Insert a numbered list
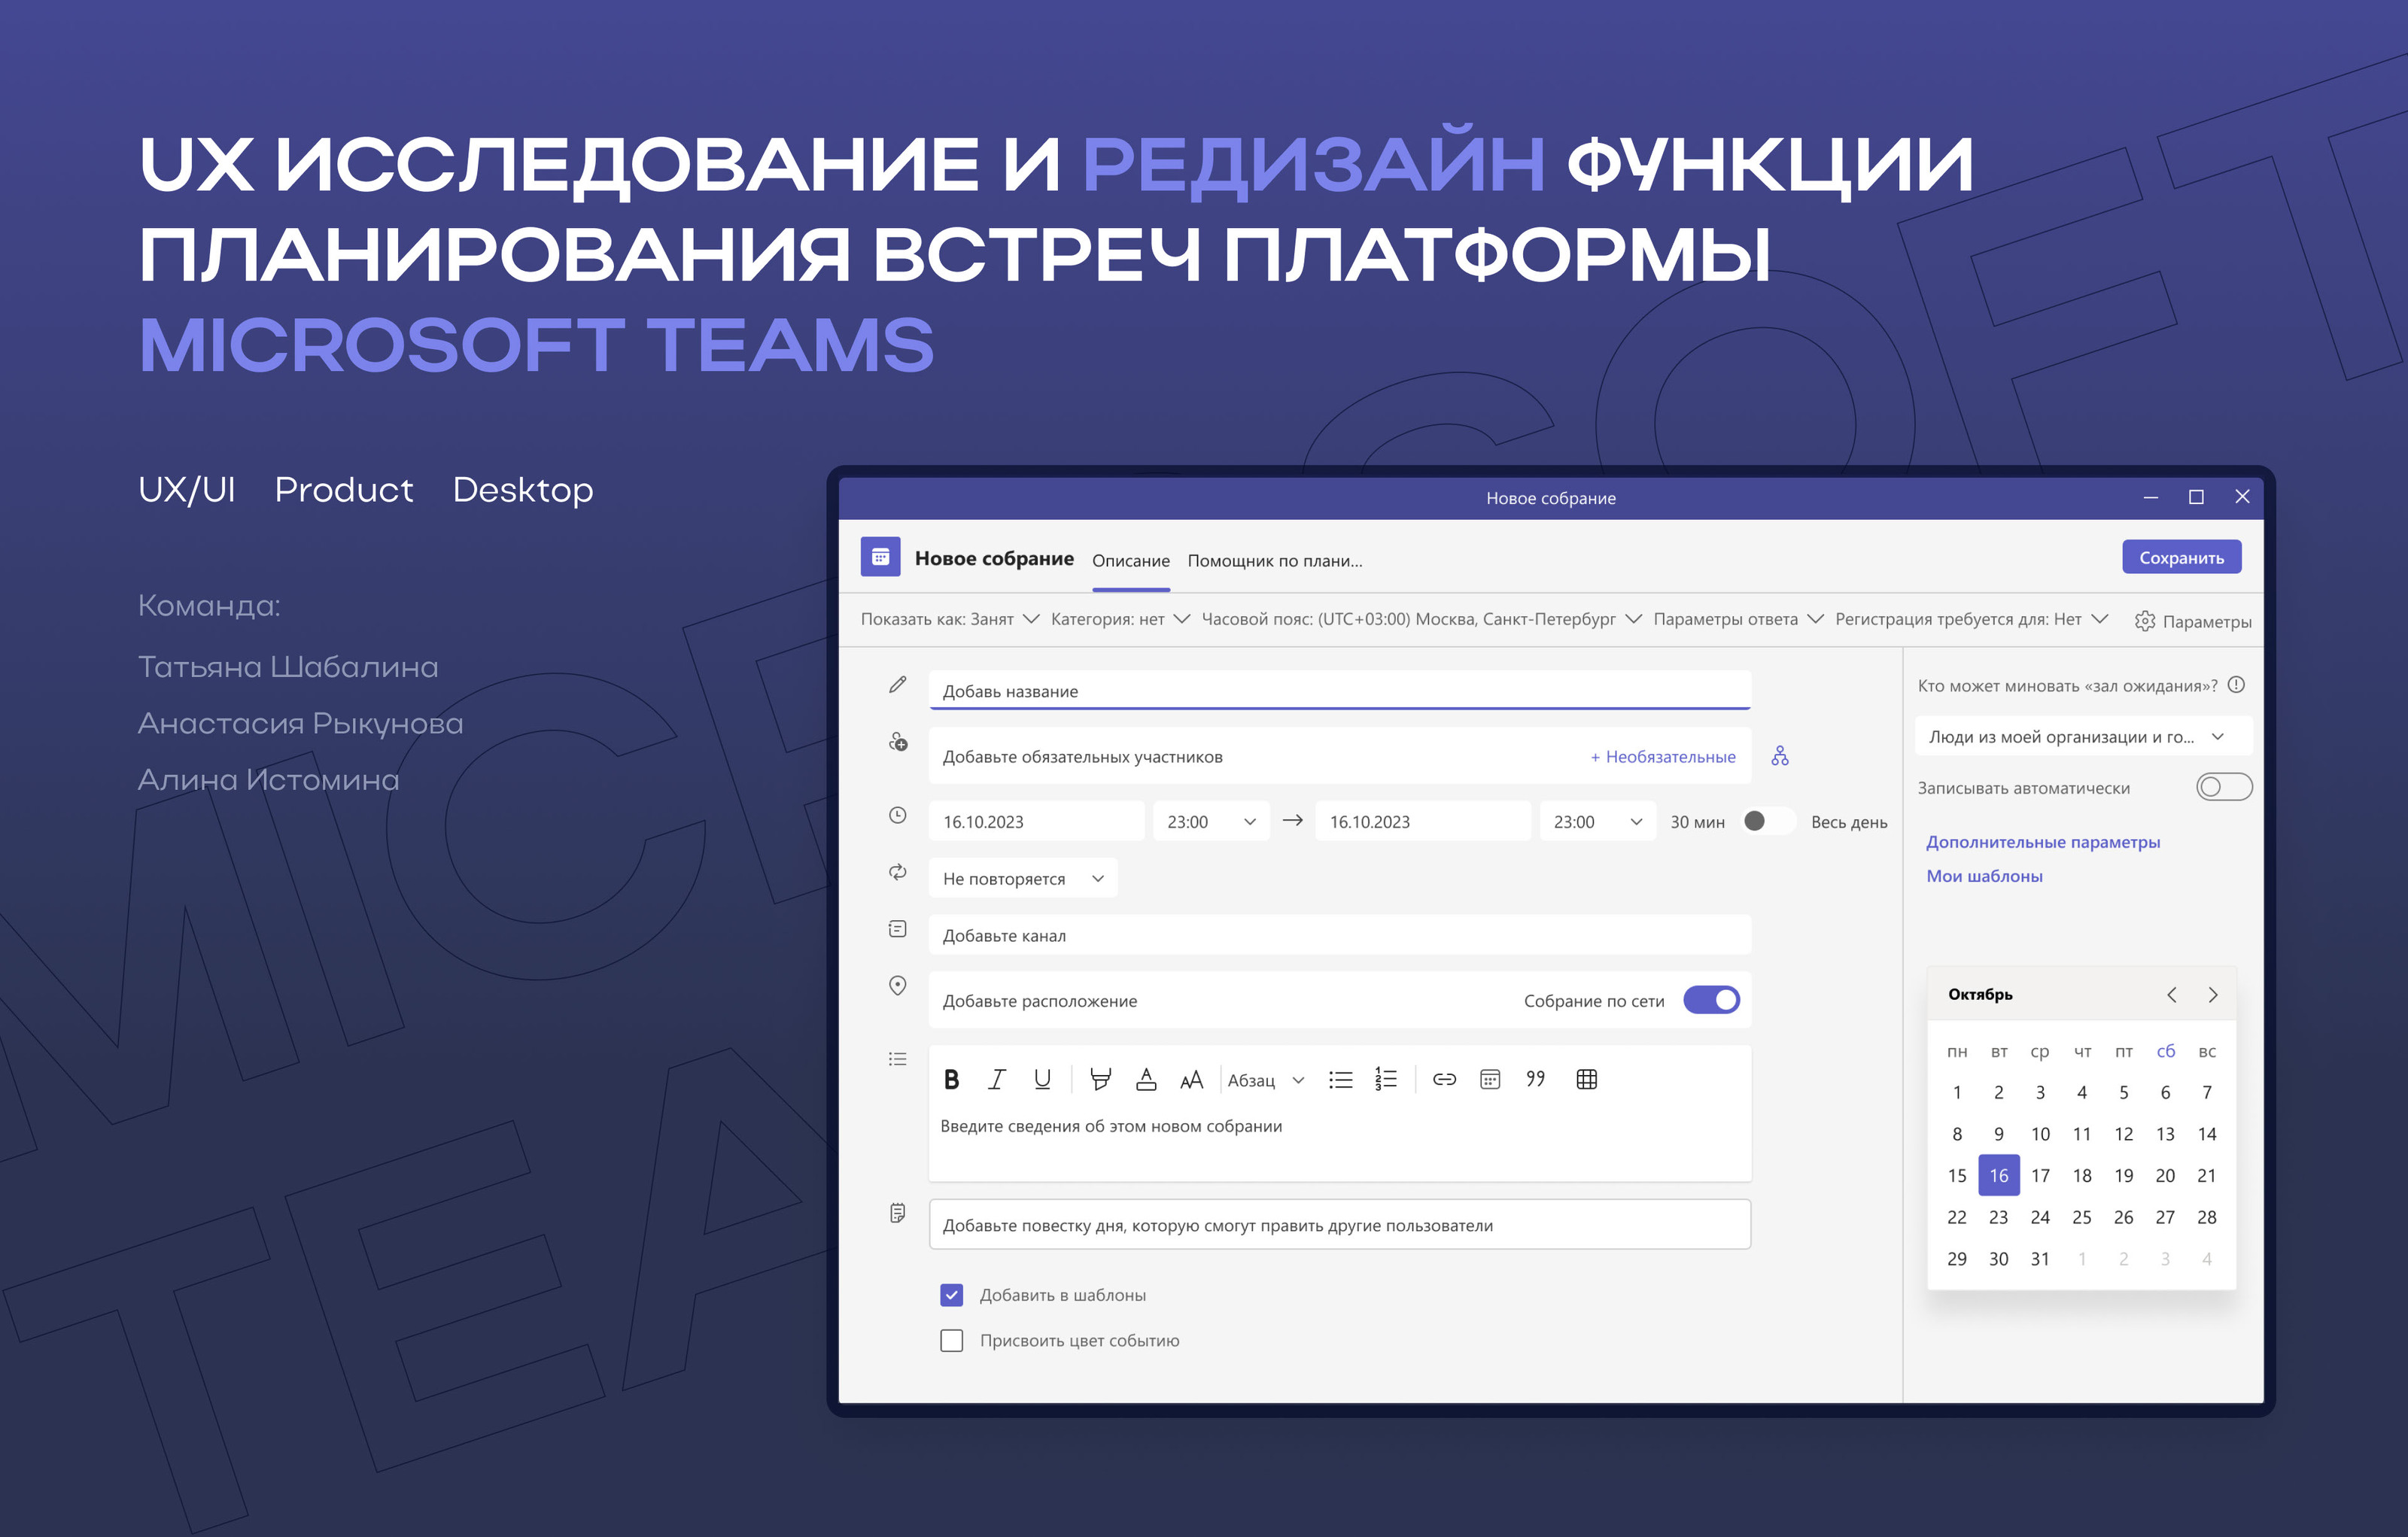 click(x=1386, y=1079)
